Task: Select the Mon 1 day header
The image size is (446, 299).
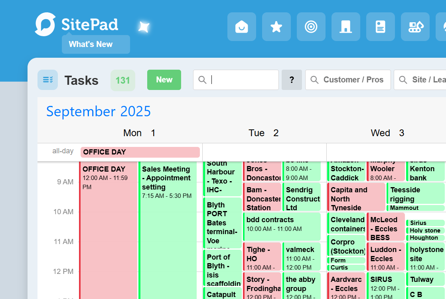Action: point(139,133)
